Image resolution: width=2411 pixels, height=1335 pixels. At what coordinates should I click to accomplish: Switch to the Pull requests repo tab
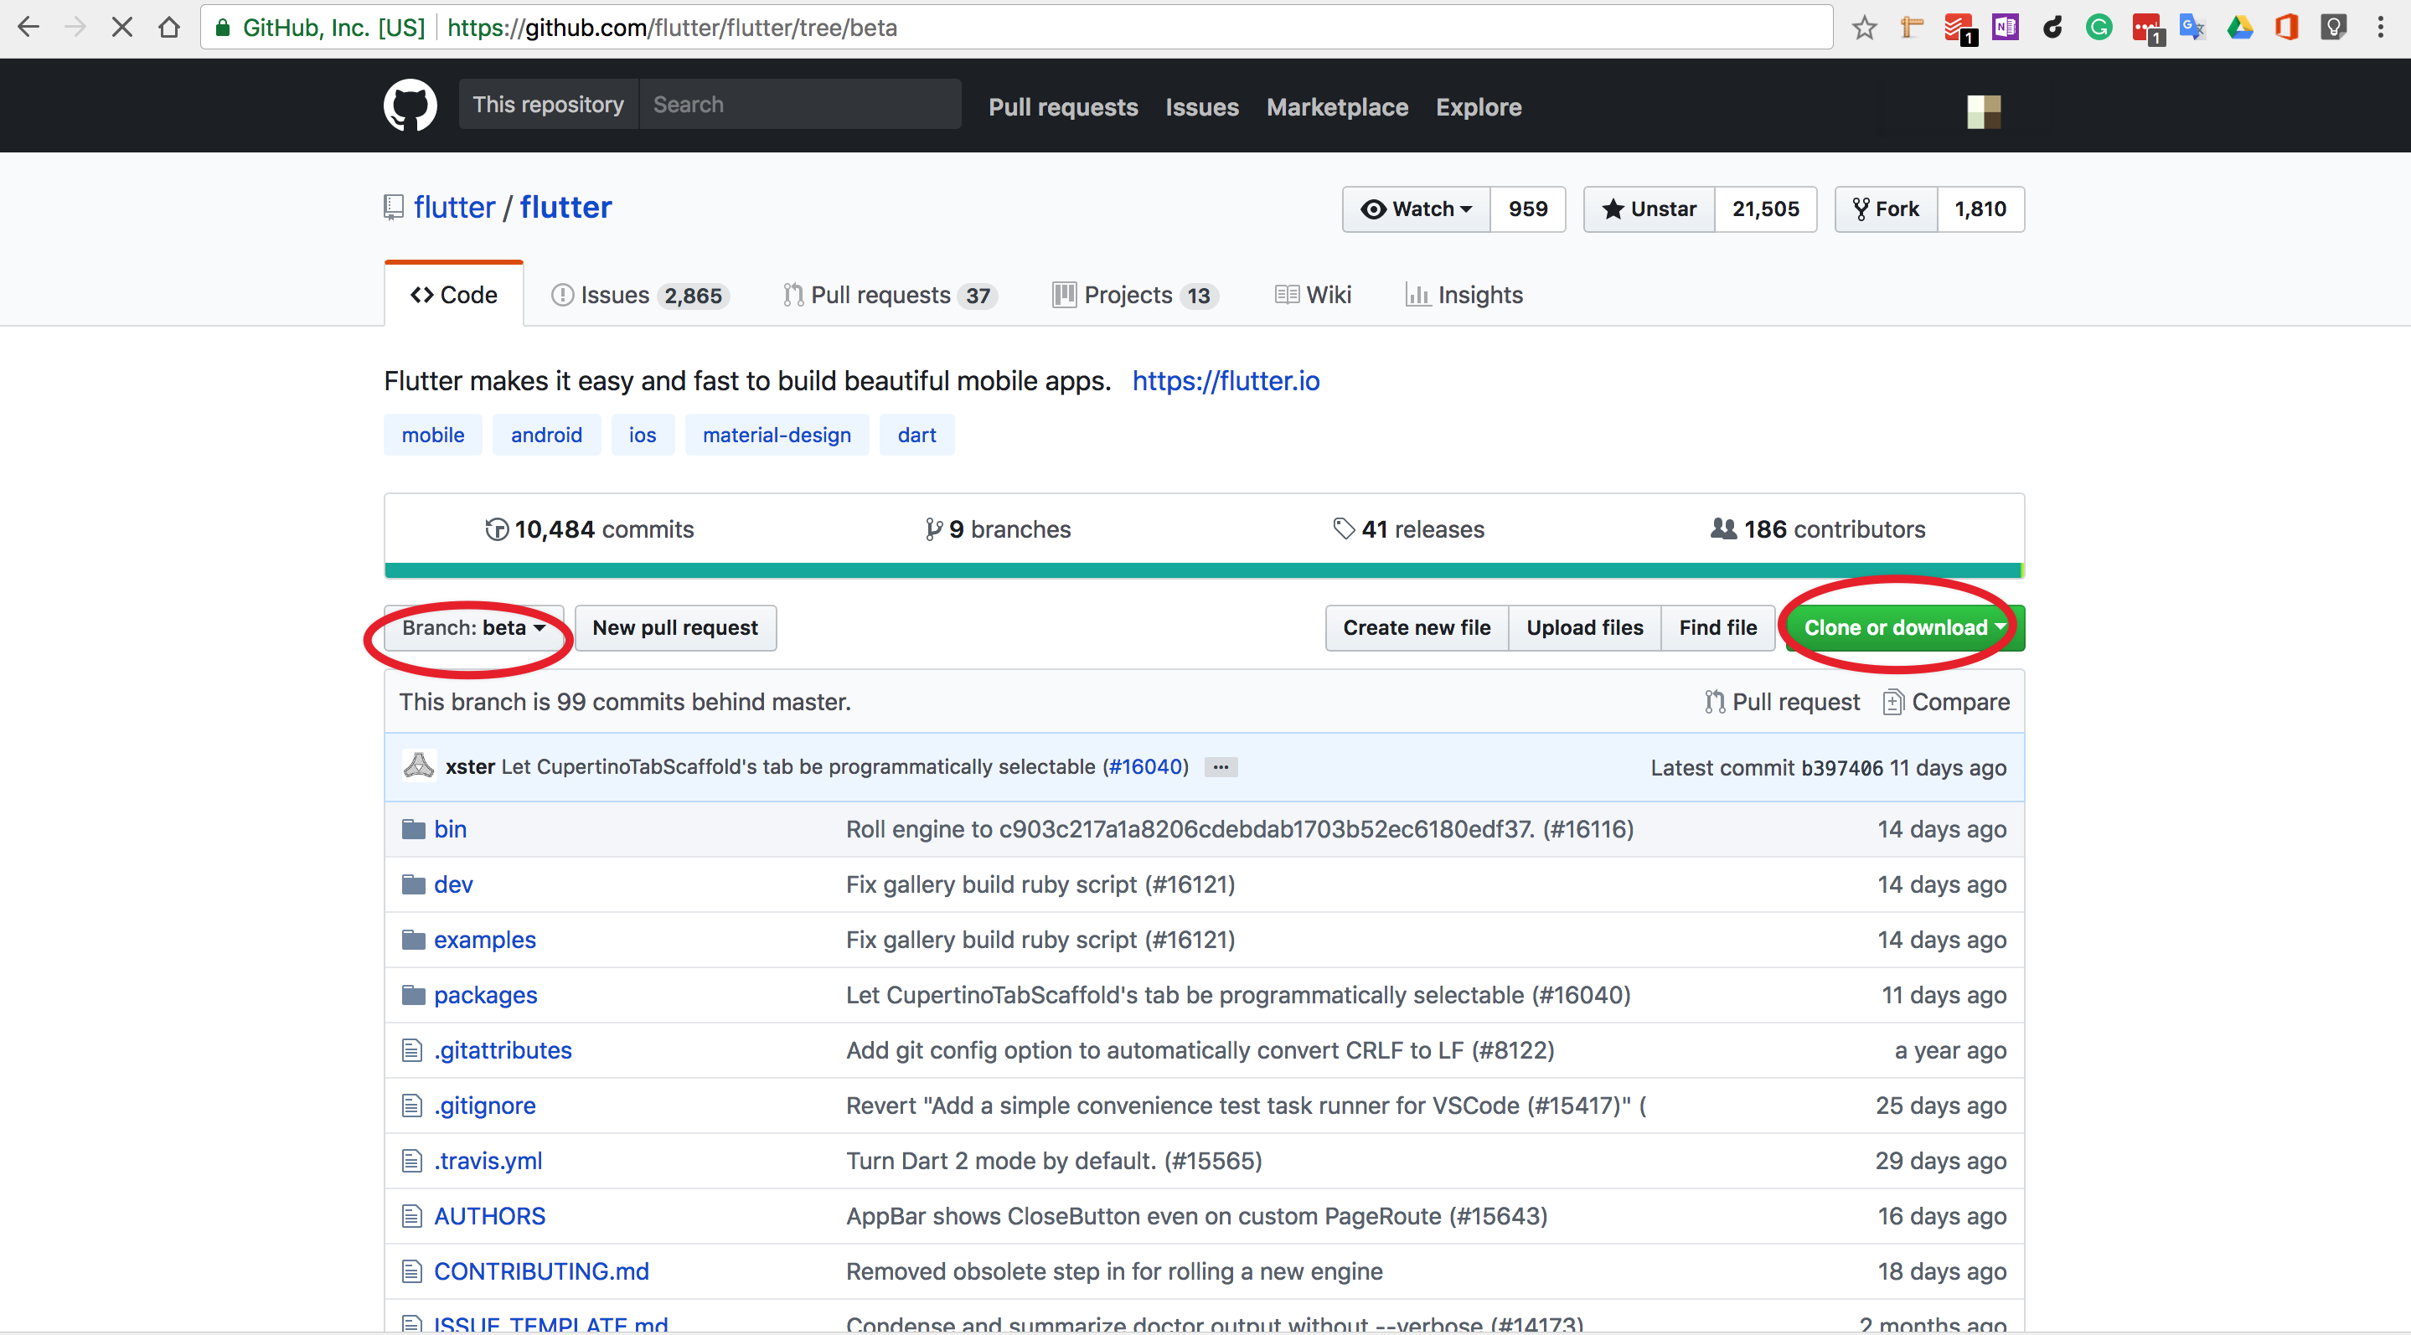coord(890,295)
